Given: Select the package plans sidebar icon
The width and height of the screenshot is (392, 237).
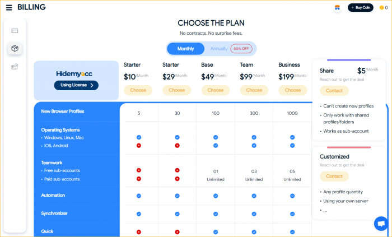Looking at the screenshot, I should [x=15, y=48].
